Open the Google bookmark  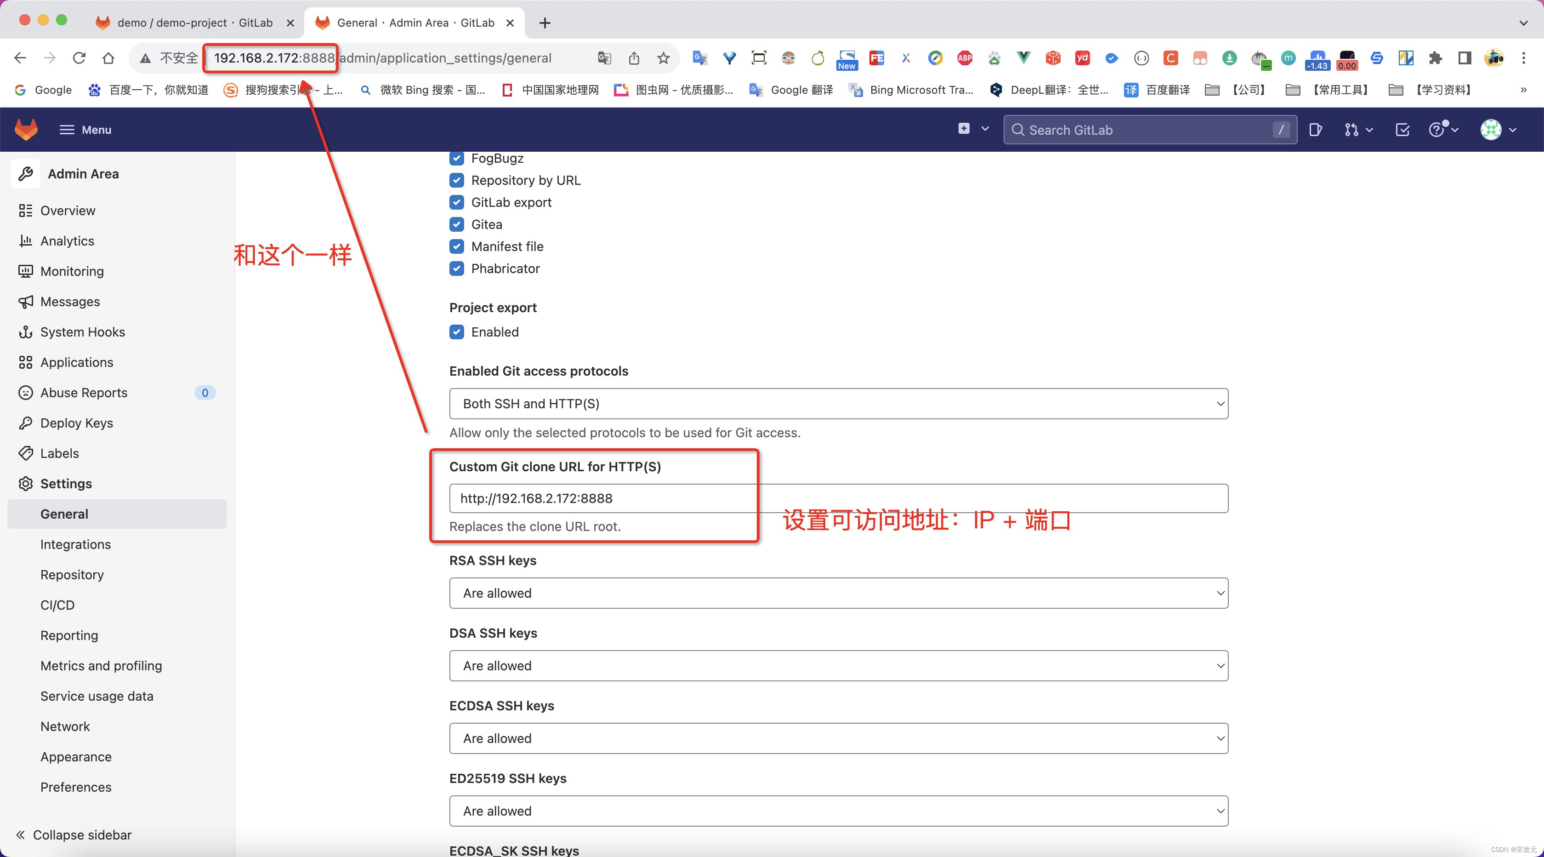click(x=43, y=90)
